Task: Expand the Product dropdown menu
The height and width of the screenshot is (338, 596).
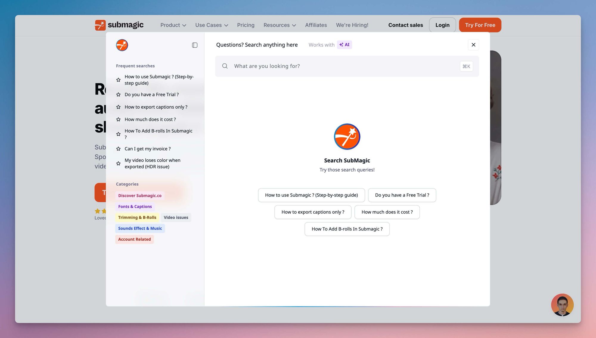Action: point(173,25)
